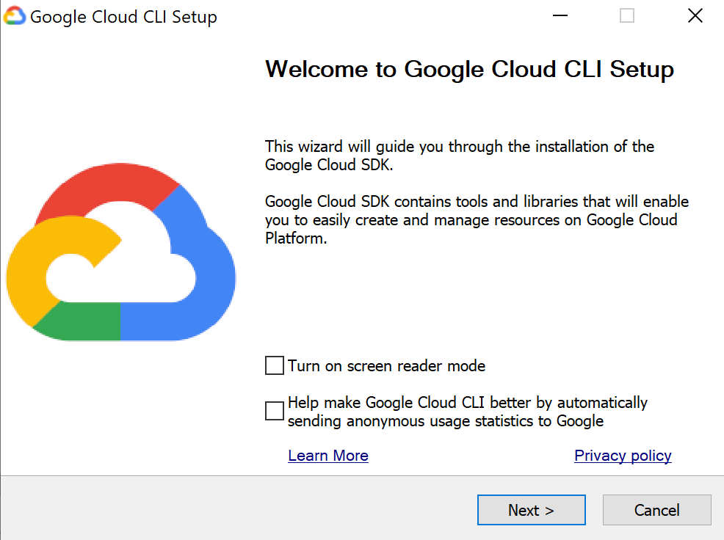Click the 'This wizard will guide you' paragraph
Viewport: 724px width, 540px height.
[460, 156]
